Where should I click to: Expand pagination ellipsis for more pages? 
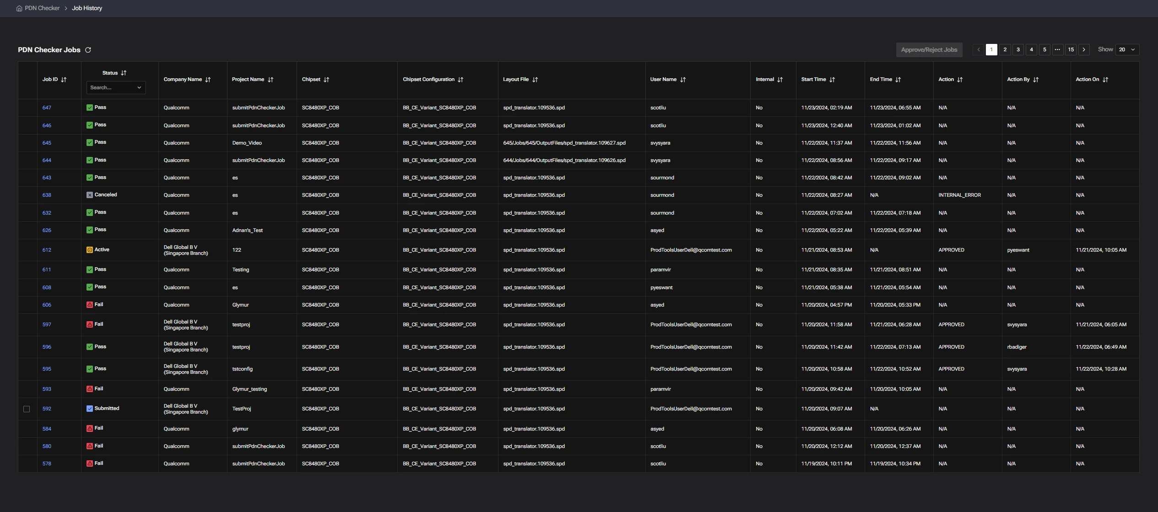[1057, 49]
